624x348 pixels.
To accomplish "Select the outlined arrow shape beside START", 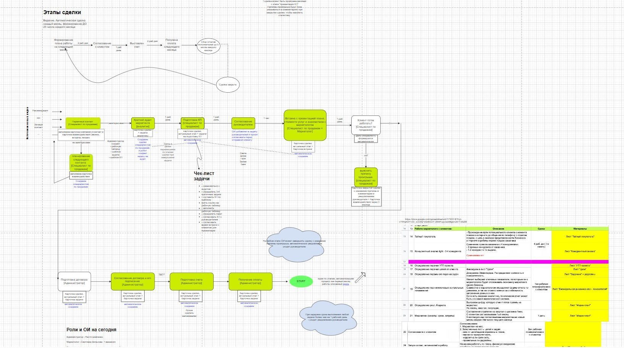I will (x=360, y=277).
